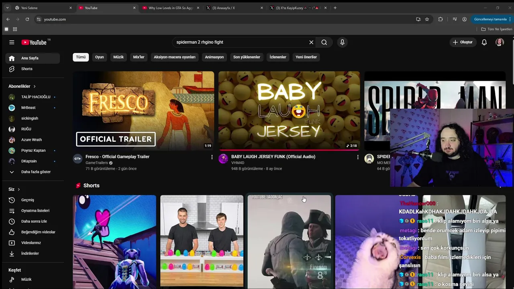Viewport: 514px width, 289px height.
Task: Select the Animasyon filter chip
Action: (214, 57)
